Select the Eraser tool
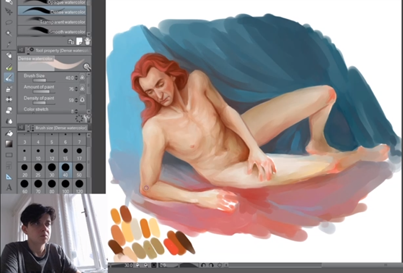The height and width of the screenshot is (273, 403). click(9, 110)
